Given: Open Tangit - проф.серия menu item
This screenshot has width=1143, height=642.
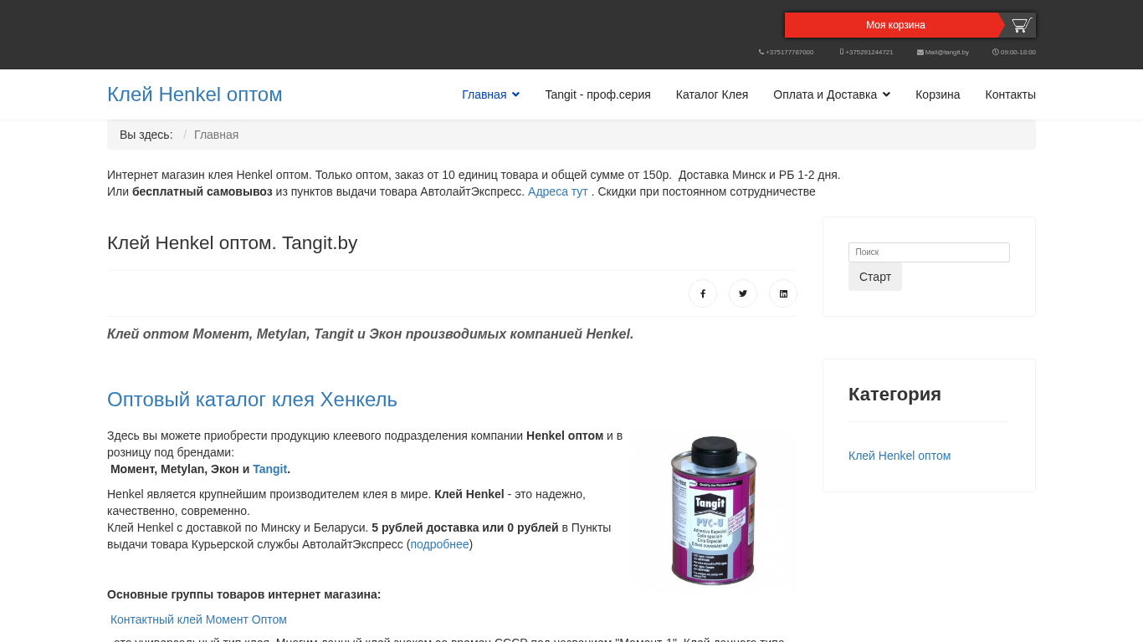Looking at the screenshot, I should click(x=597, y=94).
